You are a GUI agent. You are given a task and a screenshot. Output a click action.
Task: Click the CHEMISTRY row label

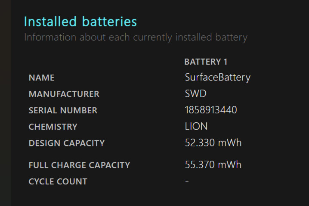tap(53, 127)
